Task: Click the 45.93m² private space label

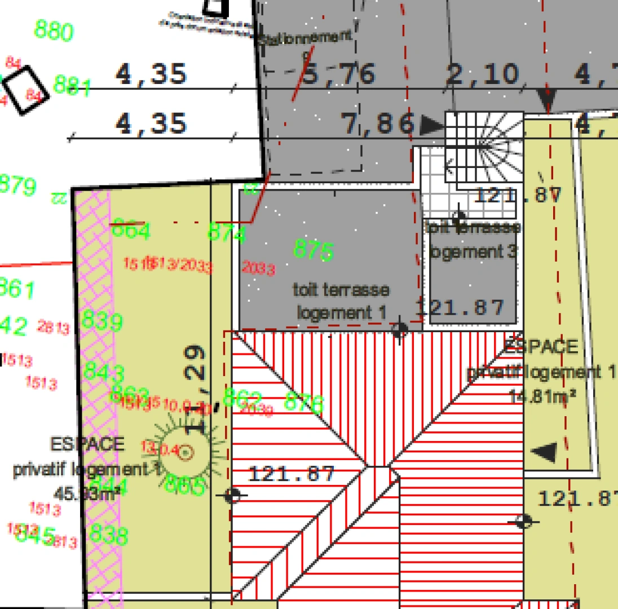Action: 86,468
